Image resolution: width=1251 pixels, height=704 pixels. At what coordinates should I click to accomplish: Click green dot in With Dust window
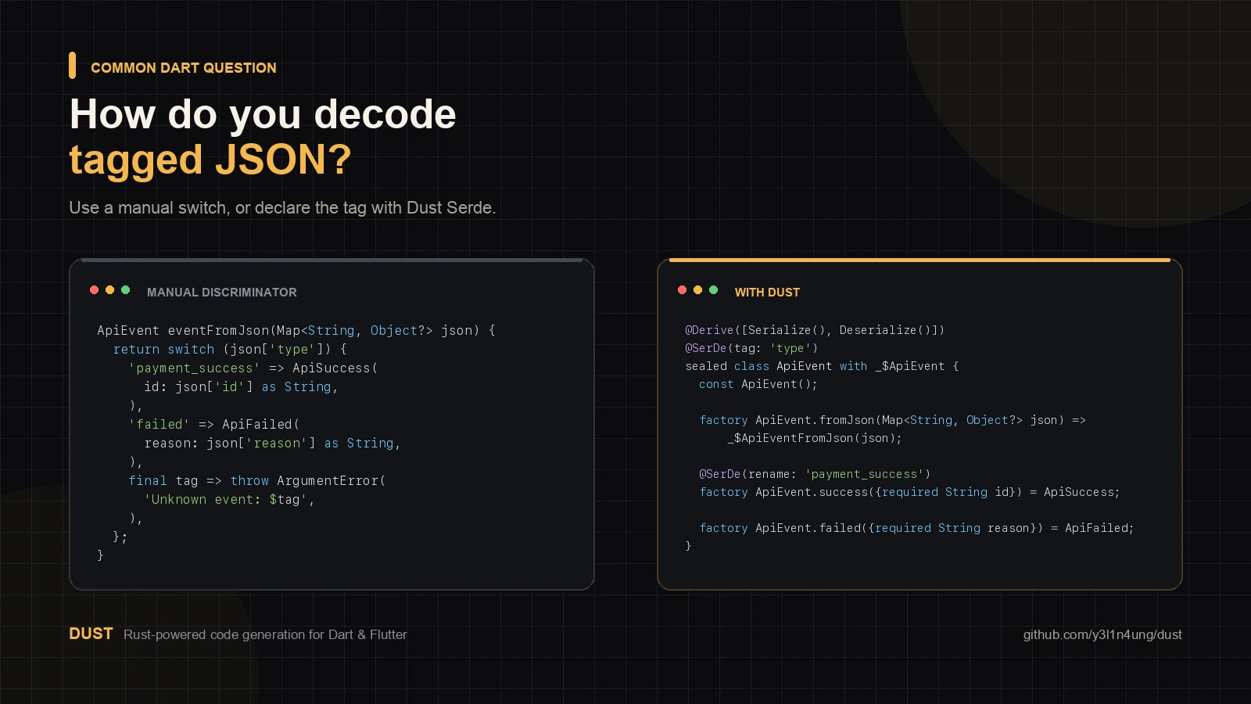tap(713, 290)
